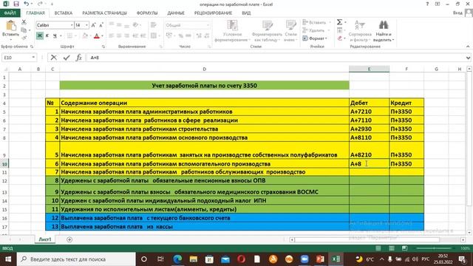Screen dimensions: 473x266
Task: Expand the formula bar chevron
Action: 468,58
